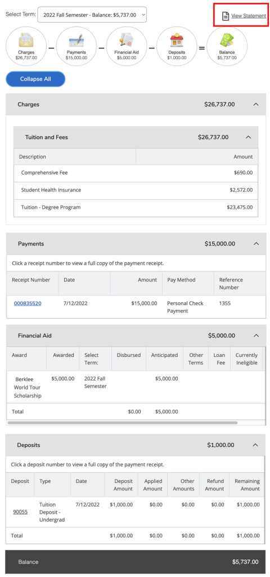Click the Loan Fee column header

click(219, 359)
